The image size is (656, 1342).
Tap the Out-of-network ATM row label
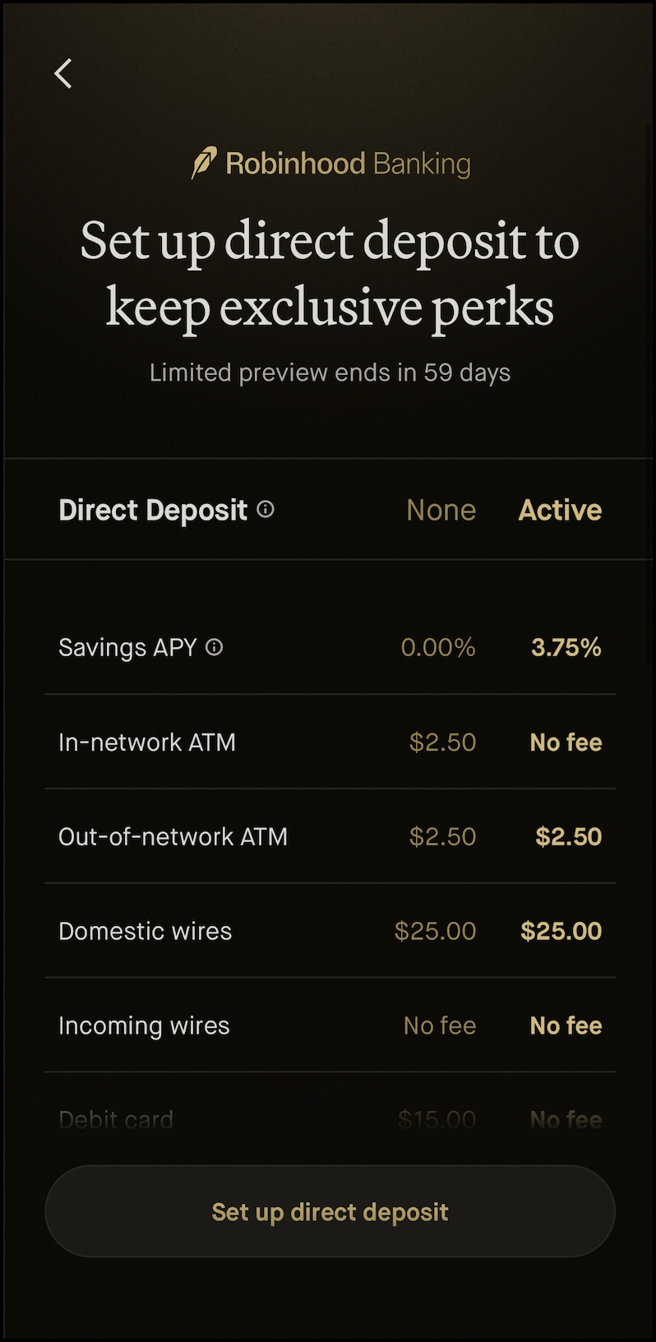(173, 837)
